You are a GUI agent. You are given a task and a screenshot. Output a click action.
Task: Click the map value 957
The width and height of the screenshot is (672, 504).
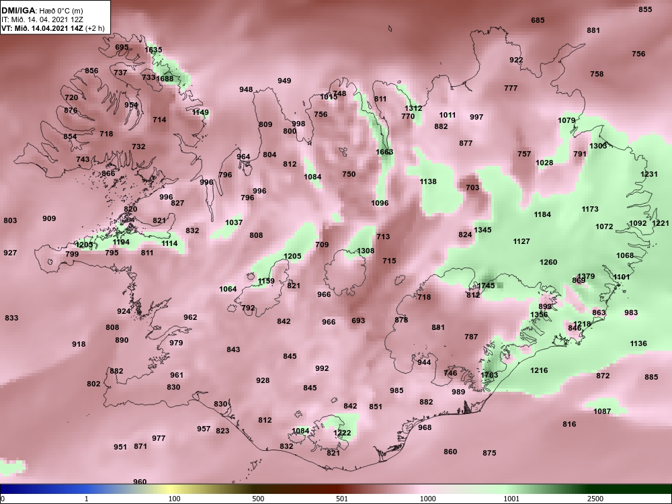[x=204, y=429]
